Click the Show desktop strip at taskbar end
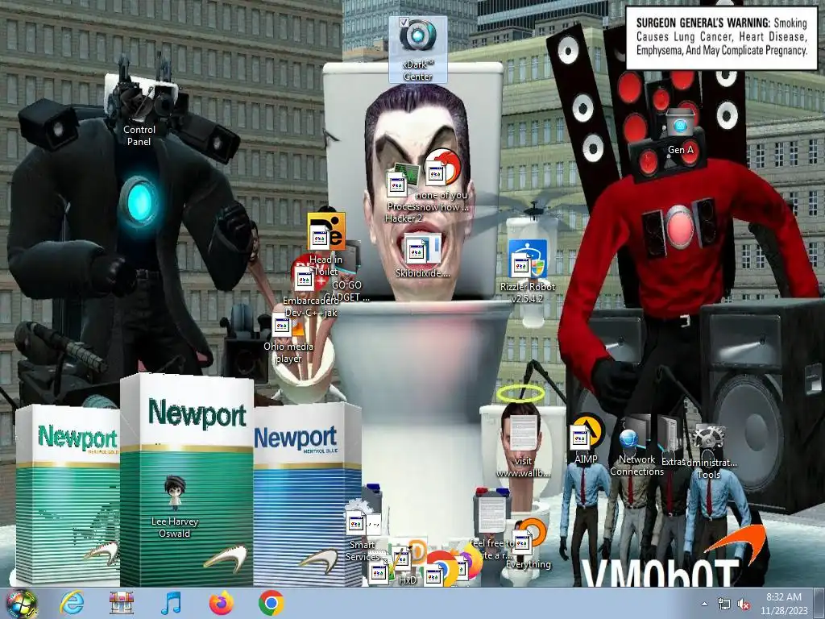The width and height of the screenshot is (825, 619). pos(819,604)
